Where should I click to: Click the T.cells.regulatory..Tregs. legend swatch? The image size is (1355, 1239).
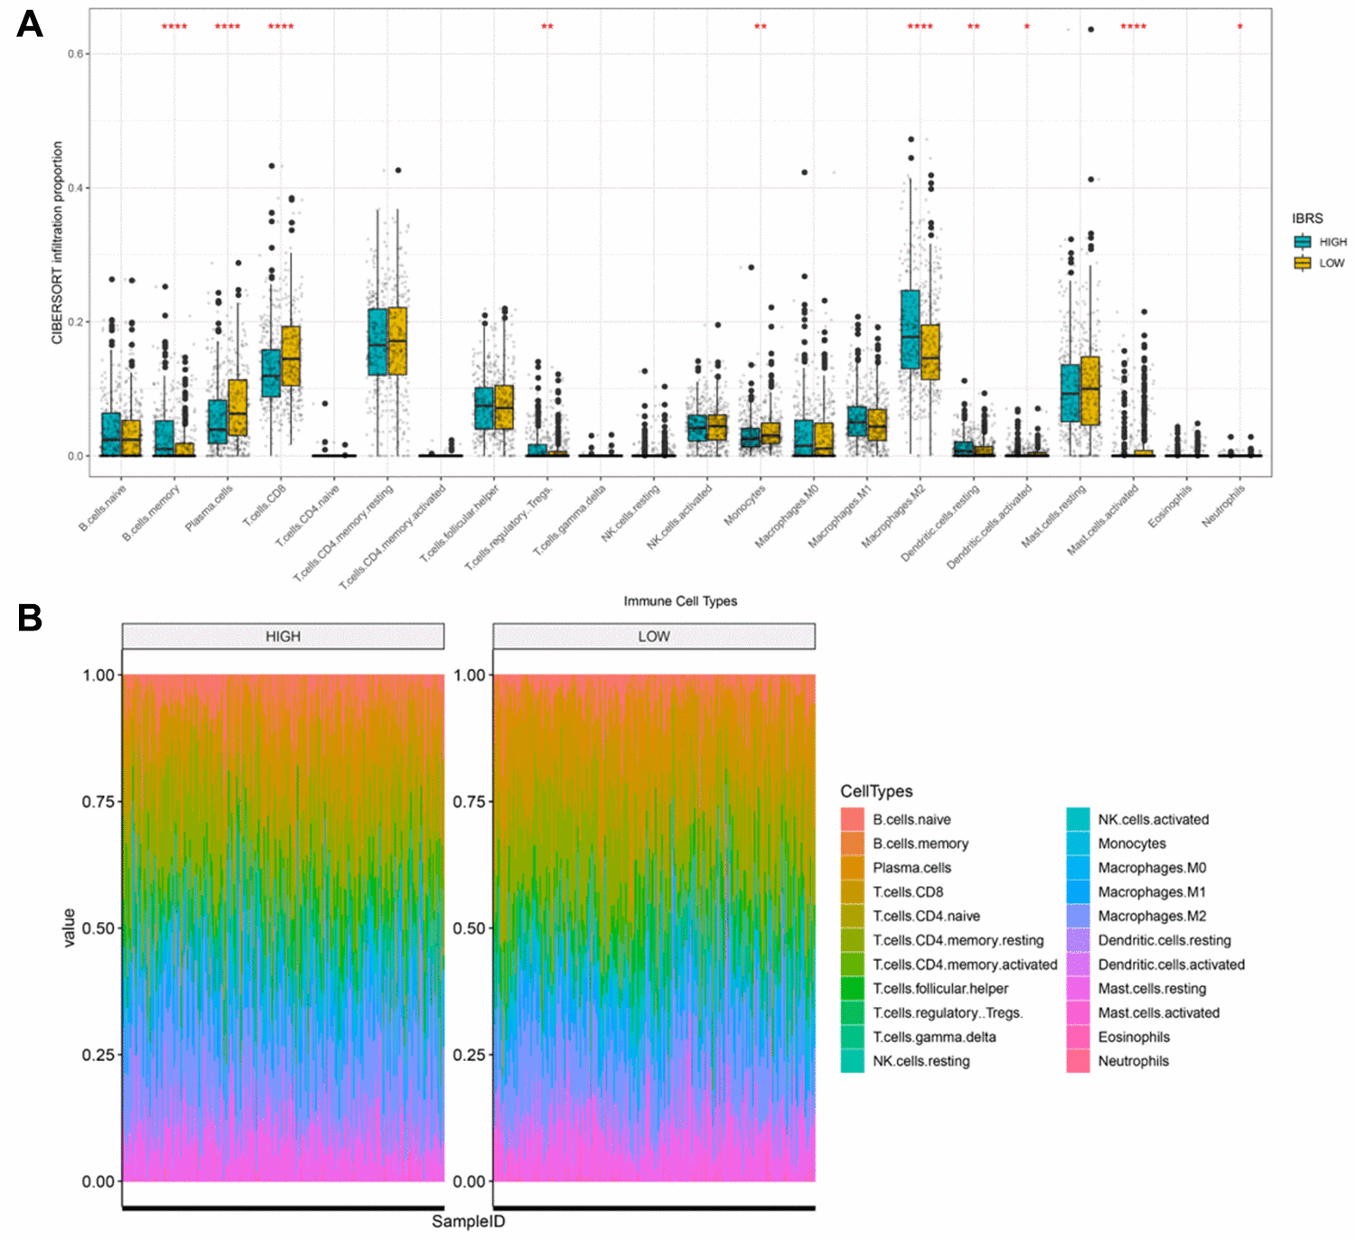852,1012
